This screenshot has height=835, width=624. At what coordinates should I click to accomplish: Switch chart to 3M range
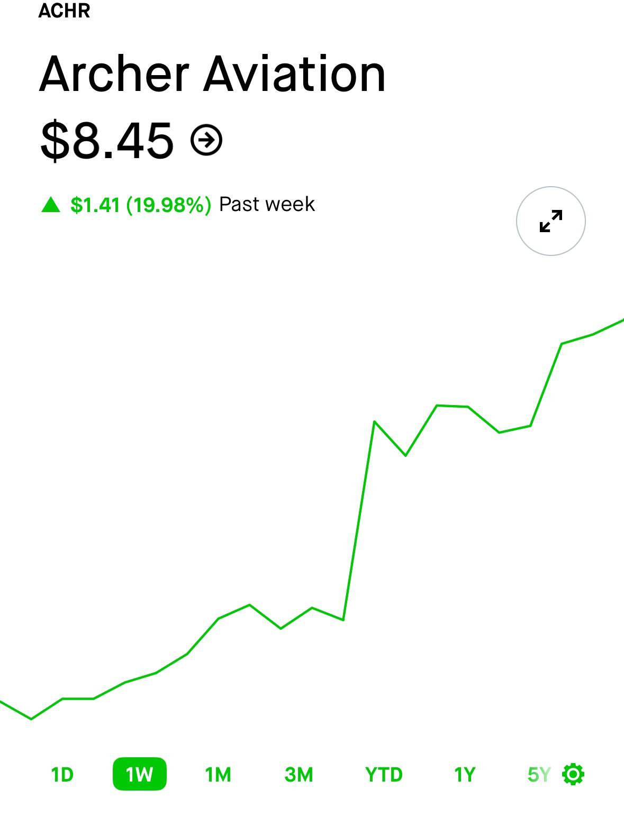[299, 775]
